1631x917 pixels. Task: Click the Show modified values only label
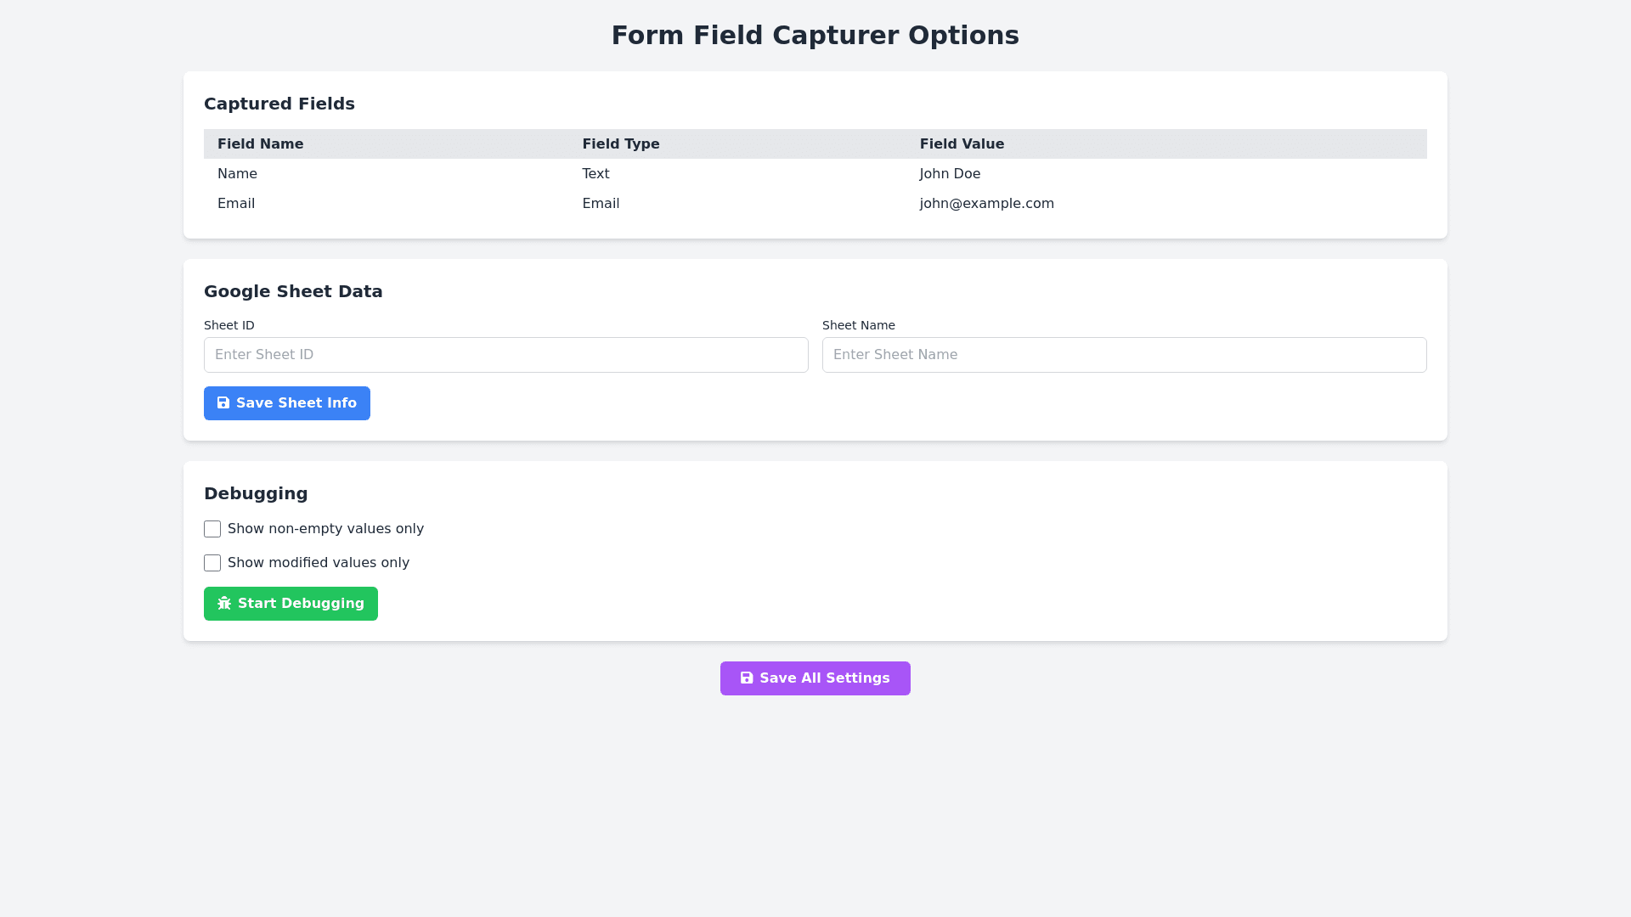click(319, 563)
